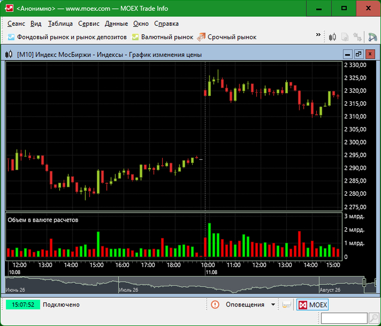381x326 pixels.
Task: Click the grayed converging-arrows toolbar icon
Action: (x=357, y=37)
